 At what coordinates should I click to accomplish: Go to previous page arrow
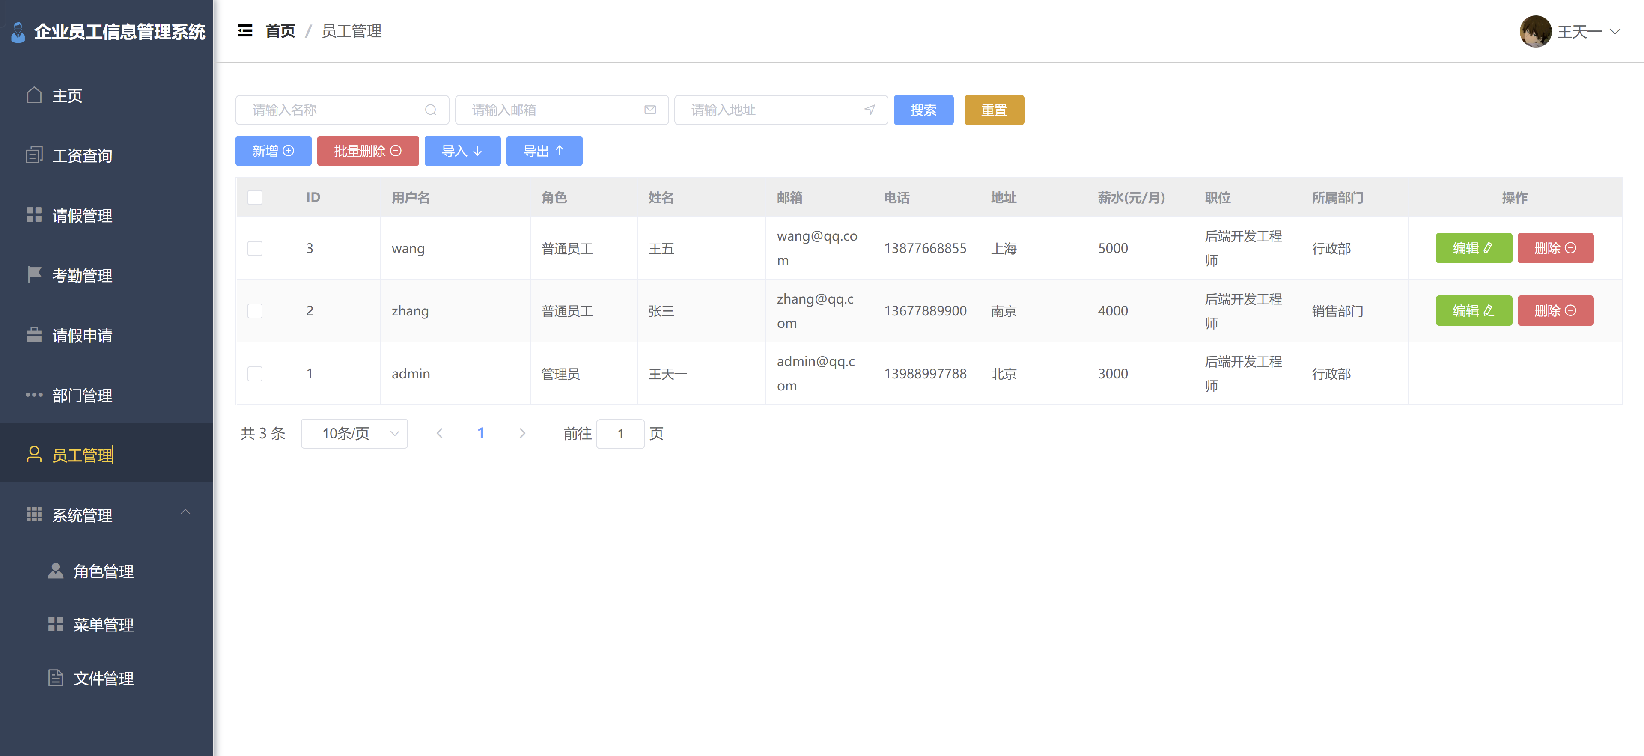(x=440, y=433)
